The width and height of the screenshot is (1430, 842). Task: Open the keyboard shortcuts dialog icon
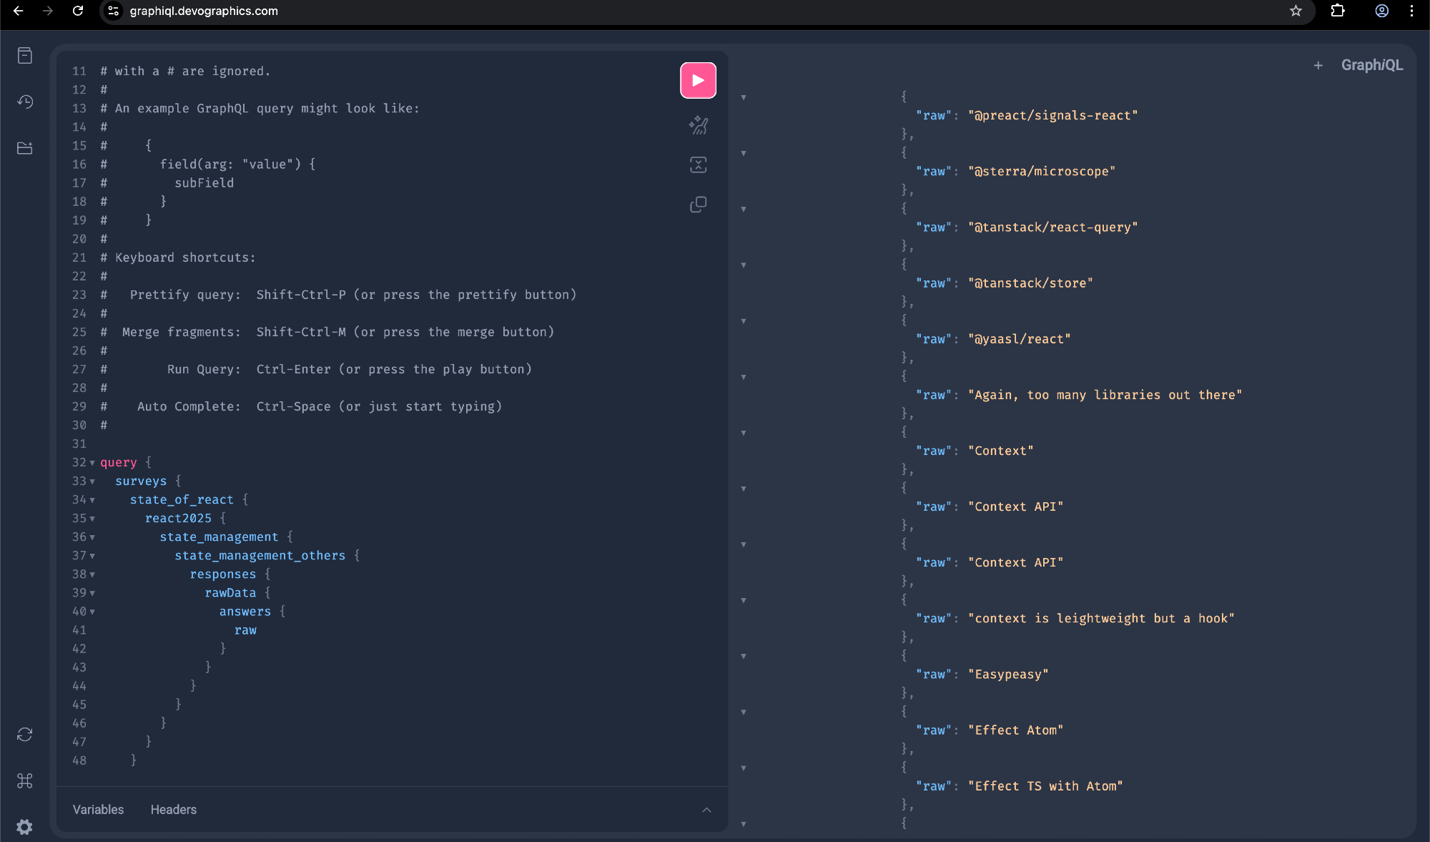coord(25,780)
